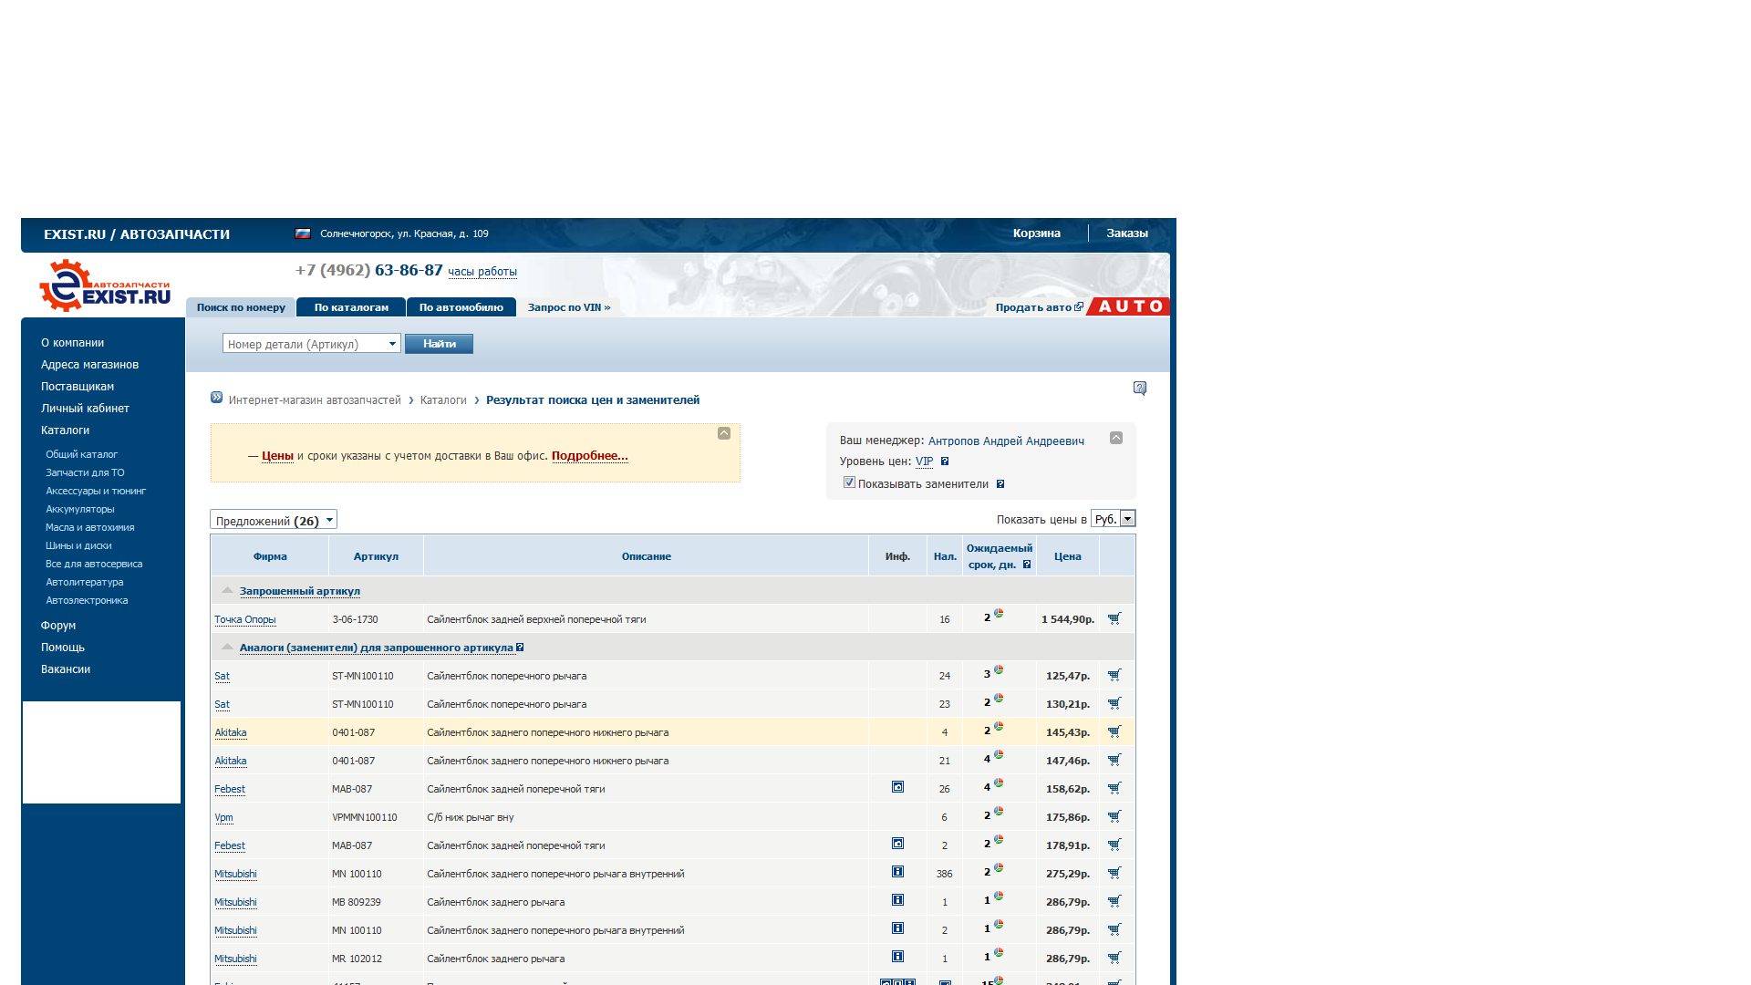Image resolution: width=1751 pixels, height=985 pixels.
Task: Open Vpm brand link
Action: point(223,817)
